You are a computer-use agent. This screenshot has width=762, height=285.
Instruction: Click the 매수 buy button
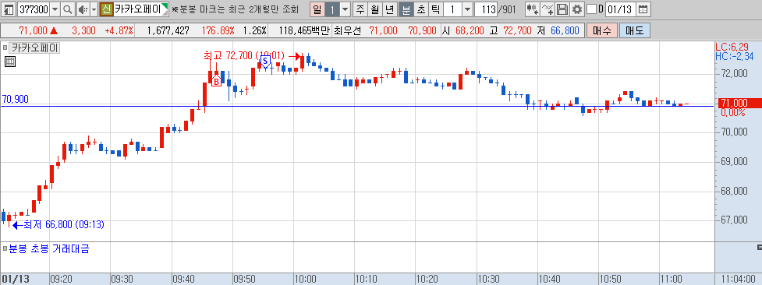(x=601, y=30)
